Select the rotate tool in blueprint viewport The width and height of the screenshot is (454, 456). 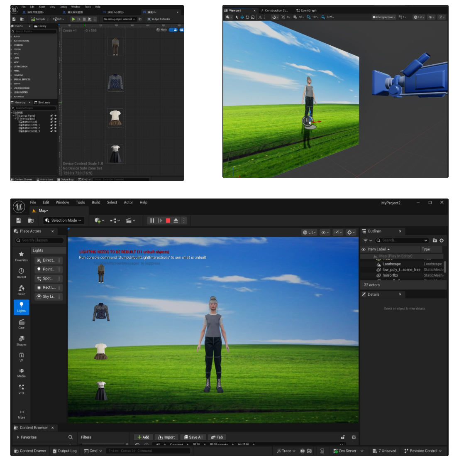(x=247, y=17)
